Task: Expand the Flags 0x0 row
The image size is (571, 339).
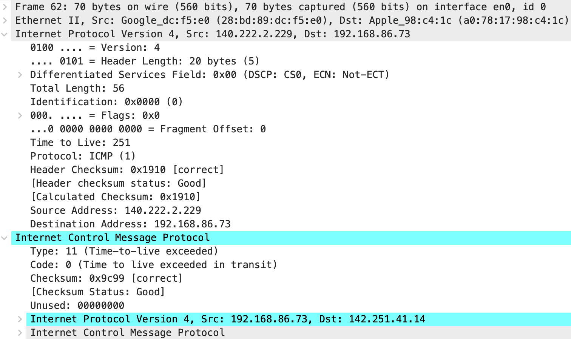Action: pos(20,115)
